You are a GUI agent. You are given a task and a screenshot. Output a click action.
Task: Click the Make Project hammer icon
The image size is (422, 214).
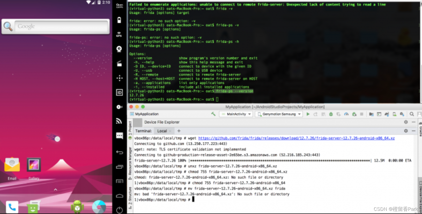coord(213,114)
